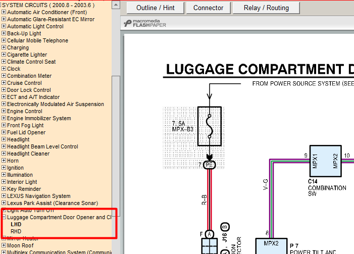This screenshot has height=254, width=354.
Task: Expand Cigarette Lighter node
Action: [4, 55]
